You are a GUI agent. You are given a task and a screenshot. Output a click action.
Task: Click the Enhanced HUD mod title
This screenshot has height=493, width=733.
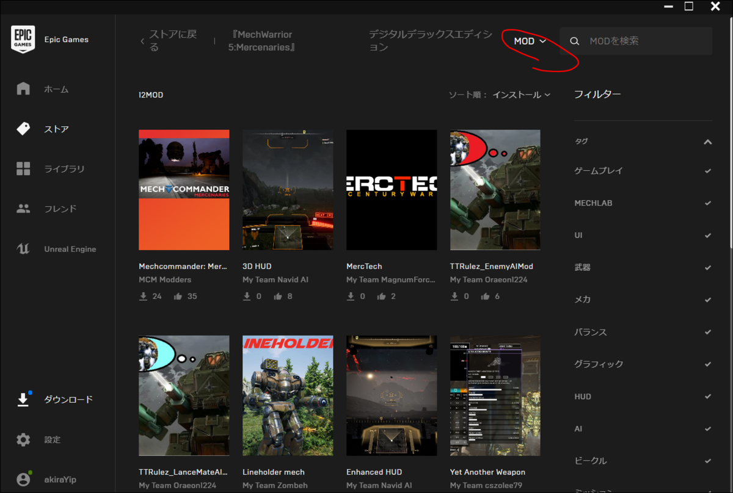pos(374,472)
